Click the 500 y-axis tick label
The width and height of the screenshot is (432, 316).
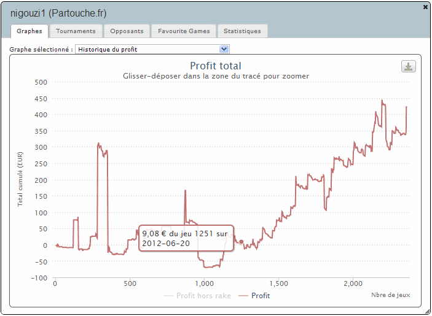click(x=41, y=82)
